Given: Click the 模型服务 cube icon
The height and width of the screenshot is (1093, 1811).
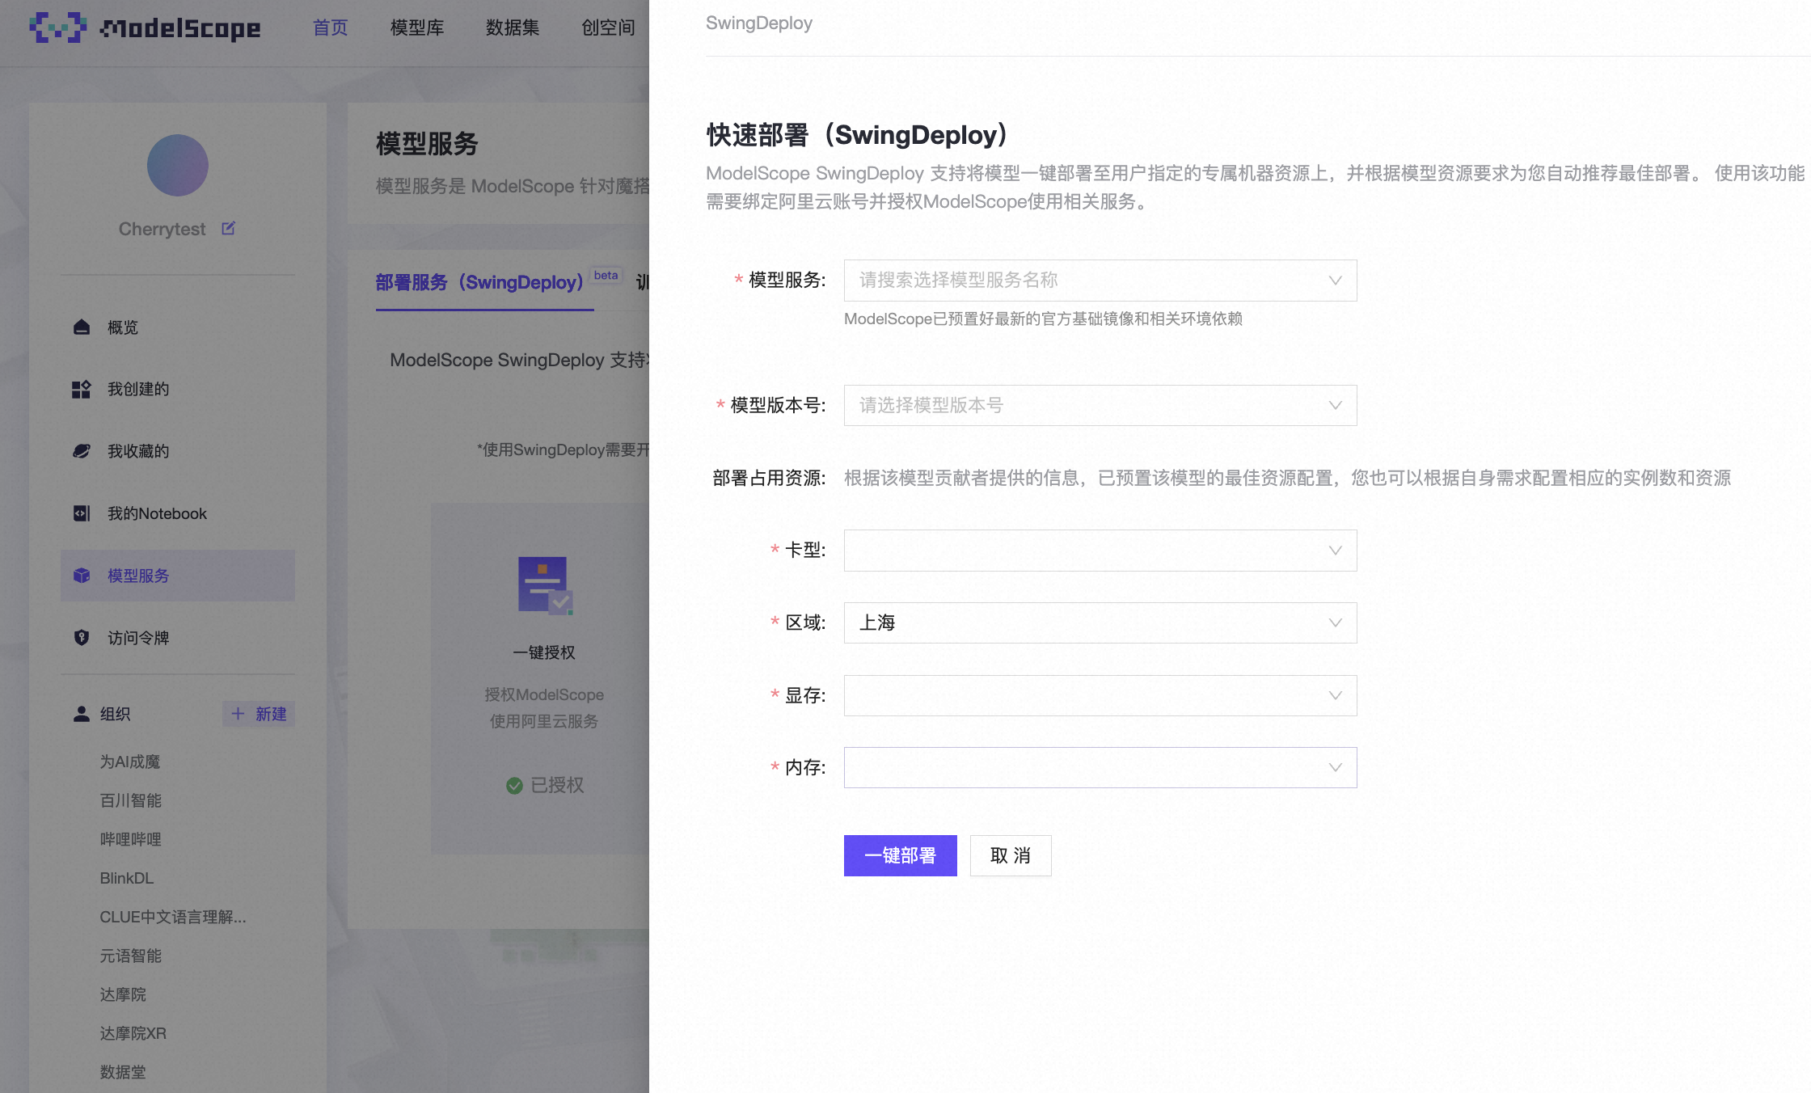Looking at the screenshot, I should pyautogui.click(x=82, y=576).
